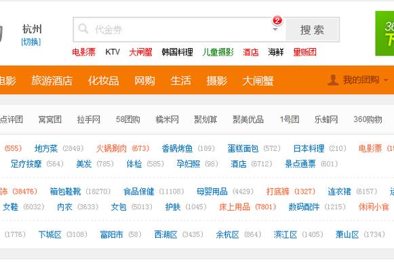Open 床上用品 category (7801)

[x=235, y=207]
